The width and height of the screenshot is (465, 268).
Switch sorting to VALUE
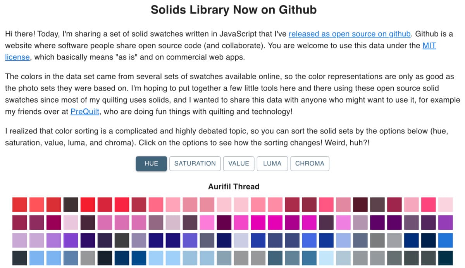pyautogui.click(x=239, y=164)
